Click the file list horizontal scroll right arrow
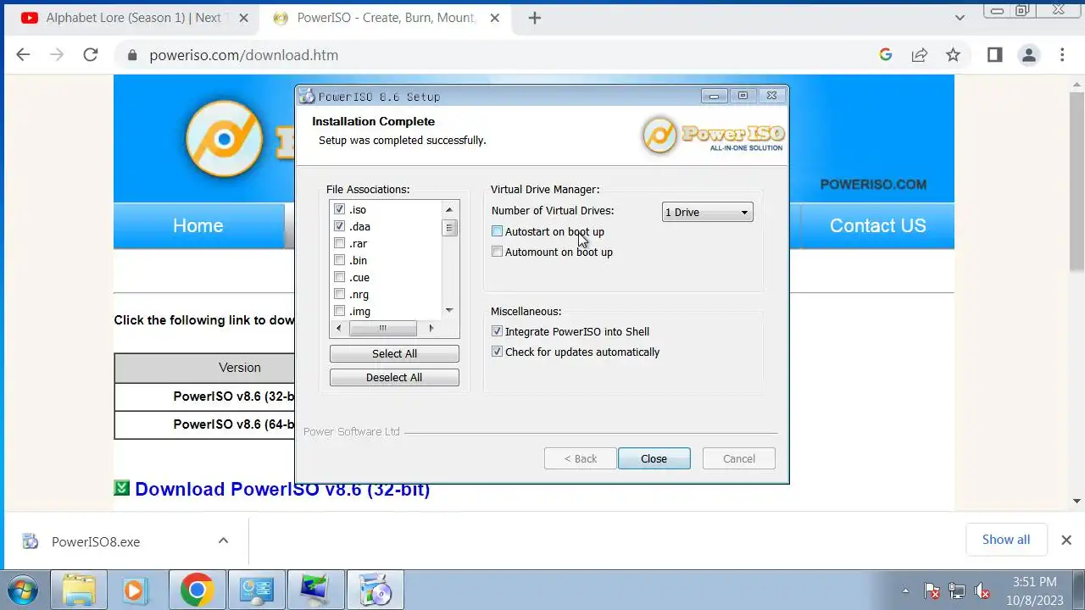 coord(431,328)
